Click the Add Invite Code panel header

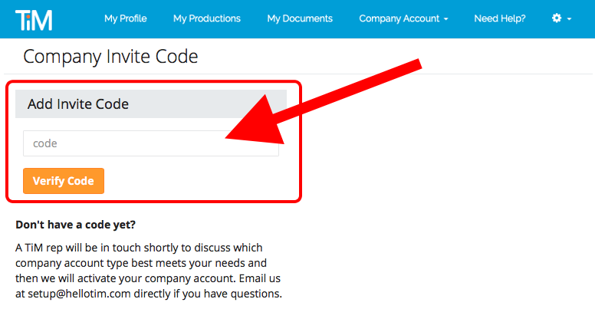tap(151, 104)
